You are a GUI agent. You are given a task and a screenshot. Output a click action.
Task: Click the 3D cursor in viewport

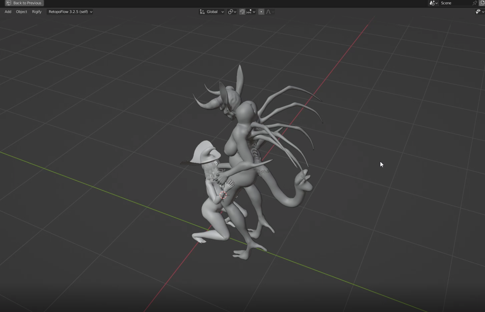(223, 195)
